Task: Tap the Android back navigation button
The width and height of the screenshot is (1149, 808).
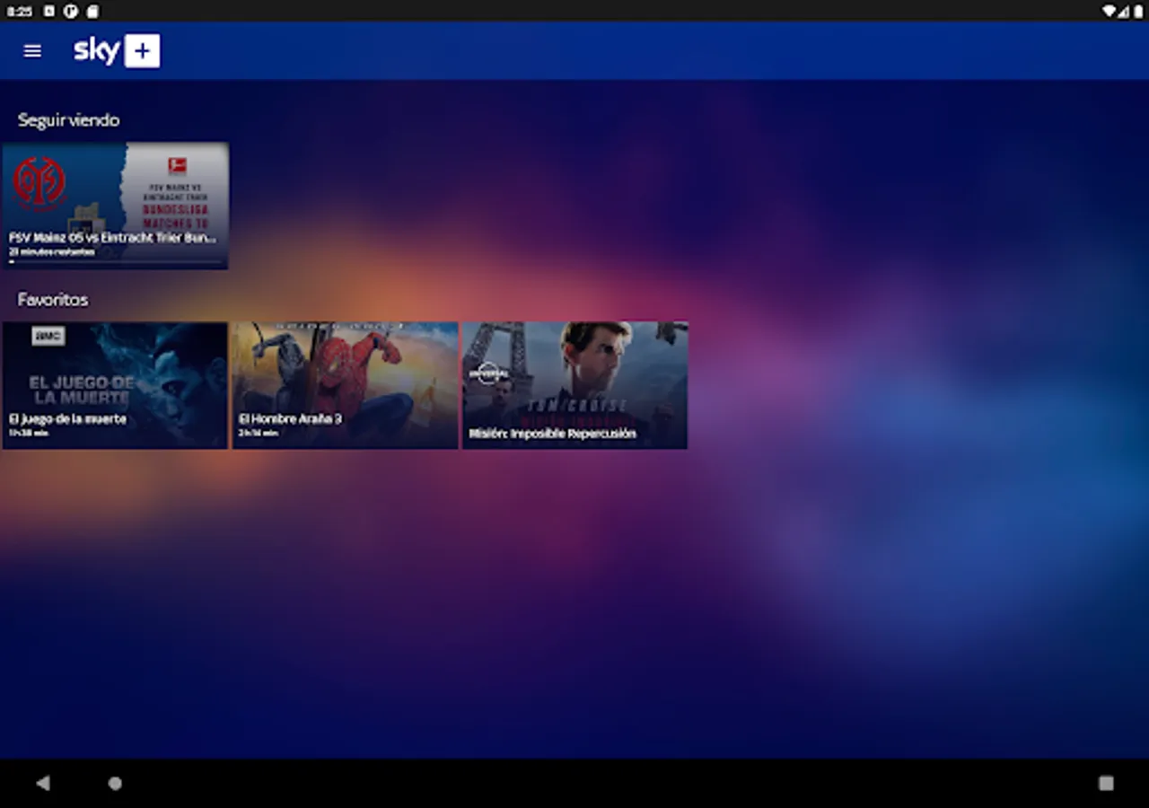Action: click(42, 783)
